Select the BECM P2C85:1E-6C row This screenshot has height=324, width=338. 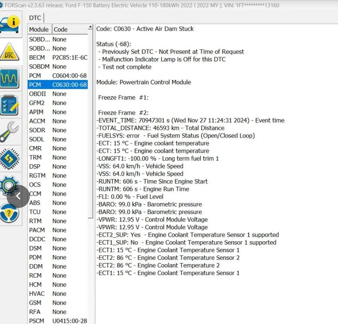[58, 58]
